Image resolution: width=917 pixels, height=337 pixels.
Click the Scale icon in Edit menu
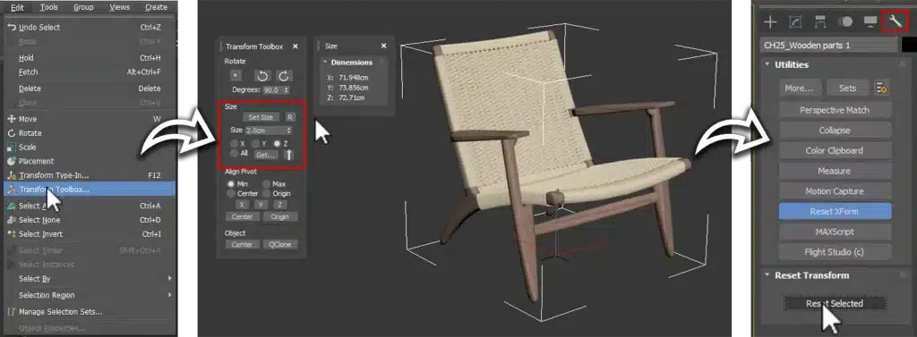click(11, 147)
